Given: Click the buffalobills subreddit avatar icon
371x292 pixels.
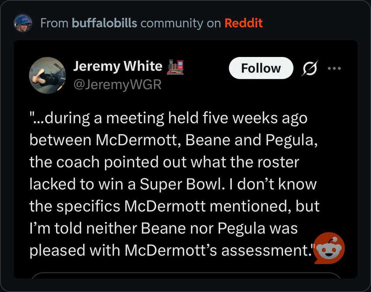Looking at the screenshot, I should [23, 23].
